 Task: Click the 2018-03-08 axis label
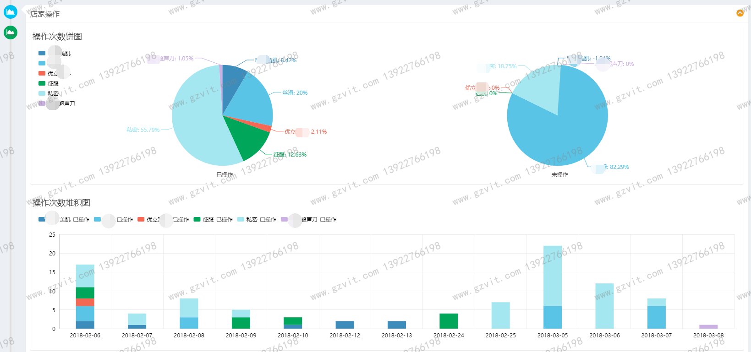(708, 336)
